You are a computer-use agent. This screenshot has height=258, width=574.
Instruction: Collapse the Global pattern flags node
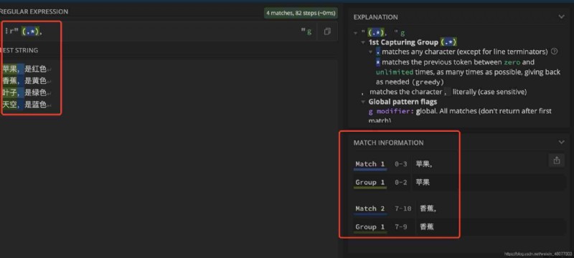point(363,102)
